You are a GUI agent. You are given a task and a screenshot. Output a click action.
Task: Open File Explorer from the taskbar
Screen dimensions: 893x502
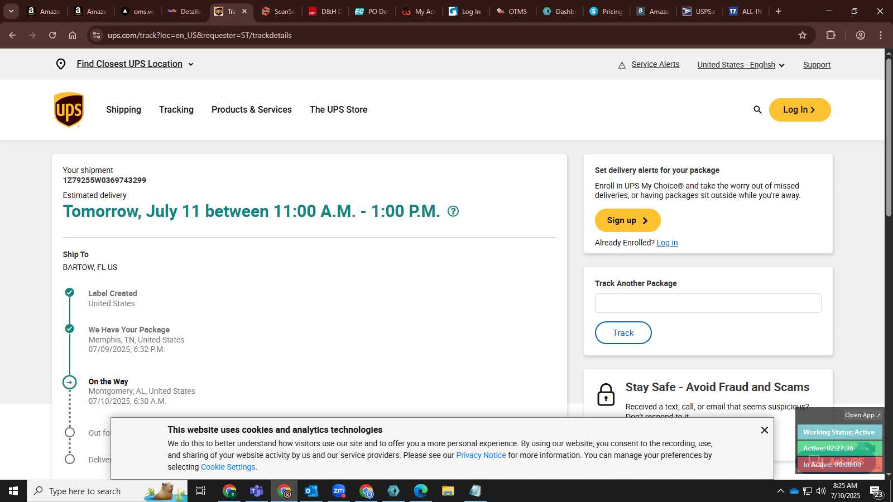448,491
